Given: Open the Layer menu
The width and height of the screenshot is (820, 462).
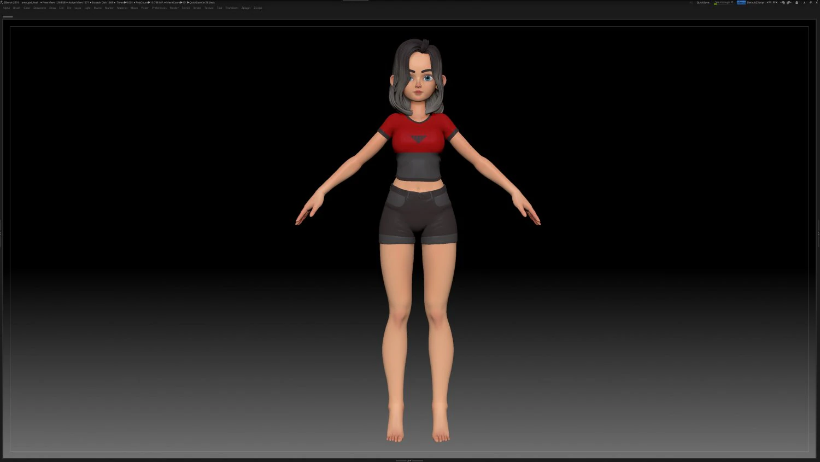Looking at the screenshot, I should [78, 8].
